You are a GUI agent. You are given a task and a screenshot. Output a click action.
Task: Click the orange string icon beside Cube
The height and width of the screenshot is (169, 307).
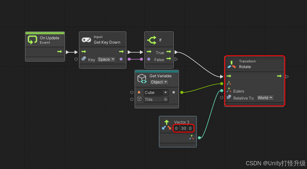pyautogui.click(x=139, y=92)
